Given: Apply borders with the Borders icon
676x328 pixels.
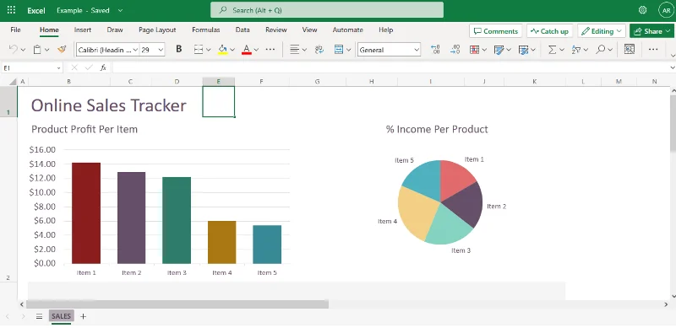Looking at the screenshot, I should point(199,50).
